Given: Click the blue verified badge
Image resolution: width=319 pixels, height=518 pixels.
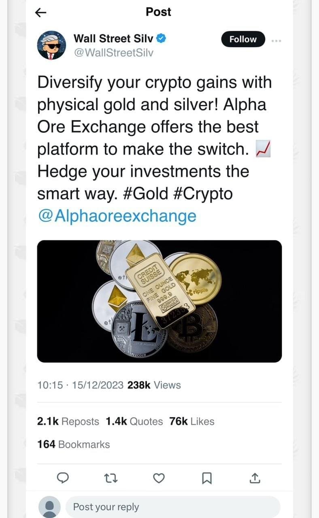Looking at the screenshot, I should 161,39.
